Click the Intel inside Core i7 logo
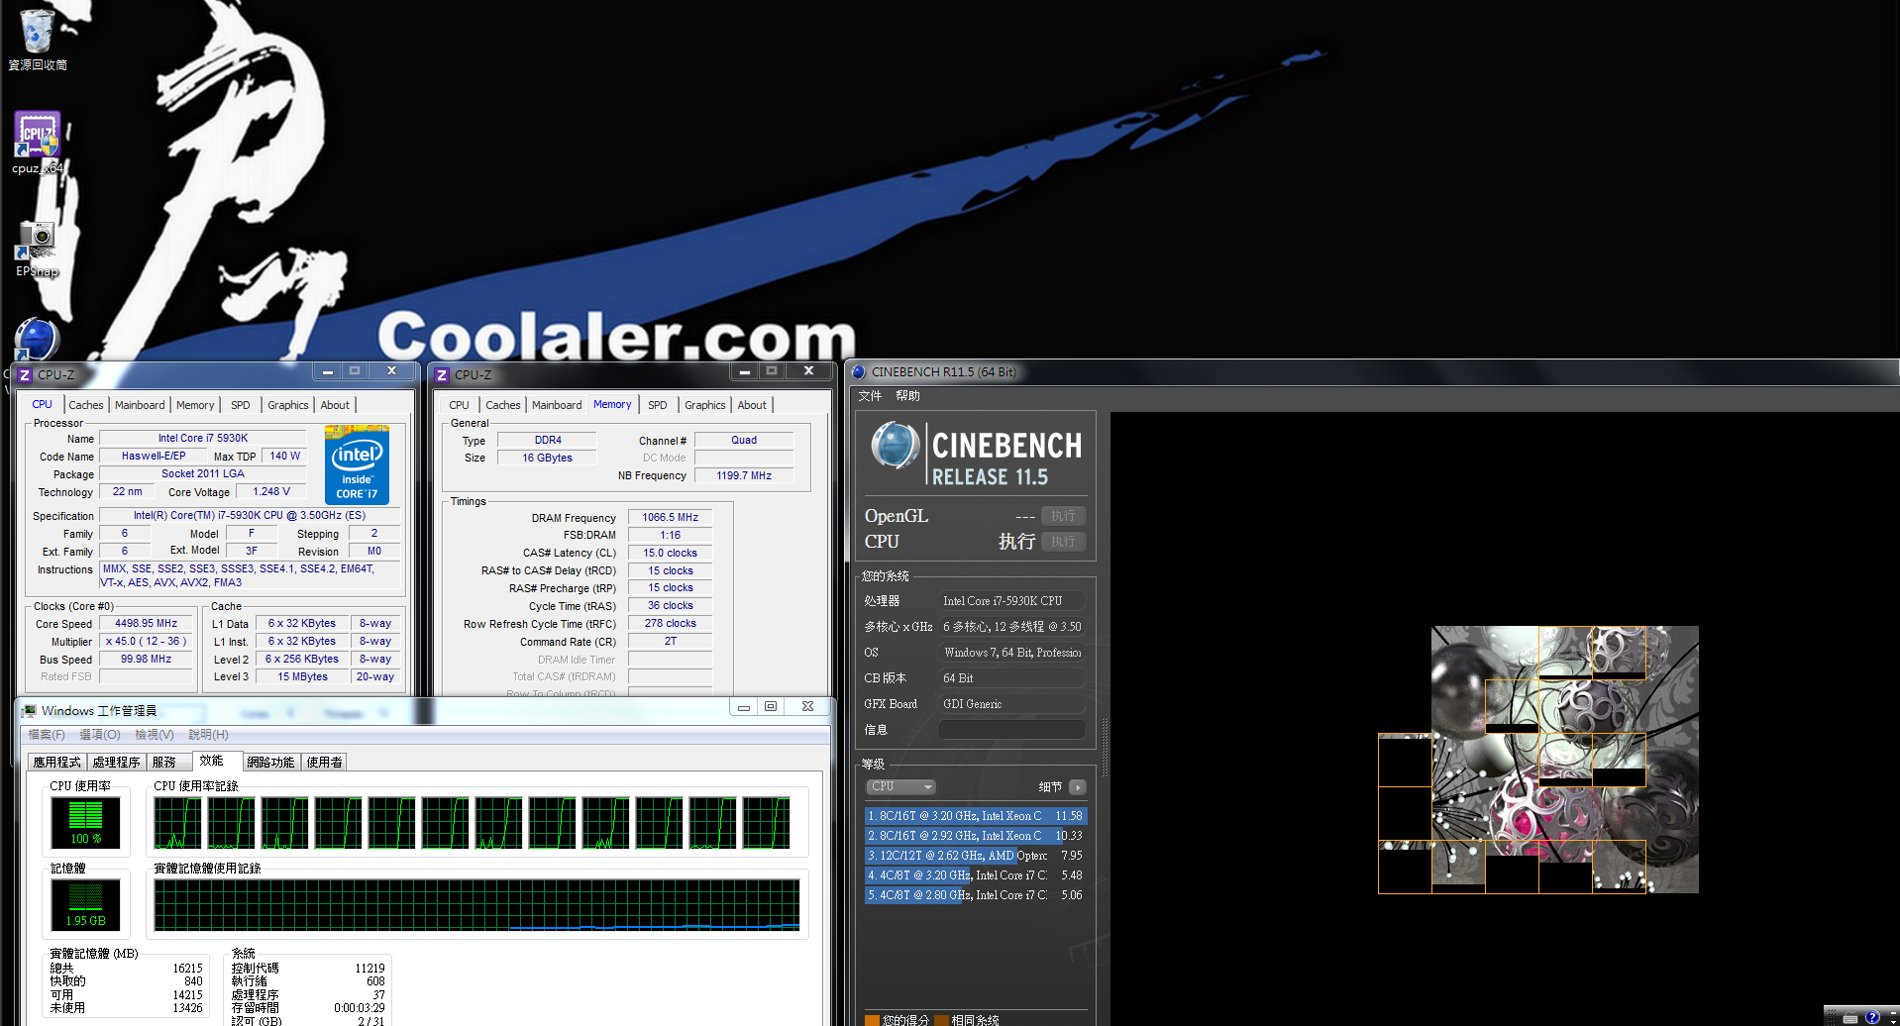The image size is (1900, 1026). [357, 464]
